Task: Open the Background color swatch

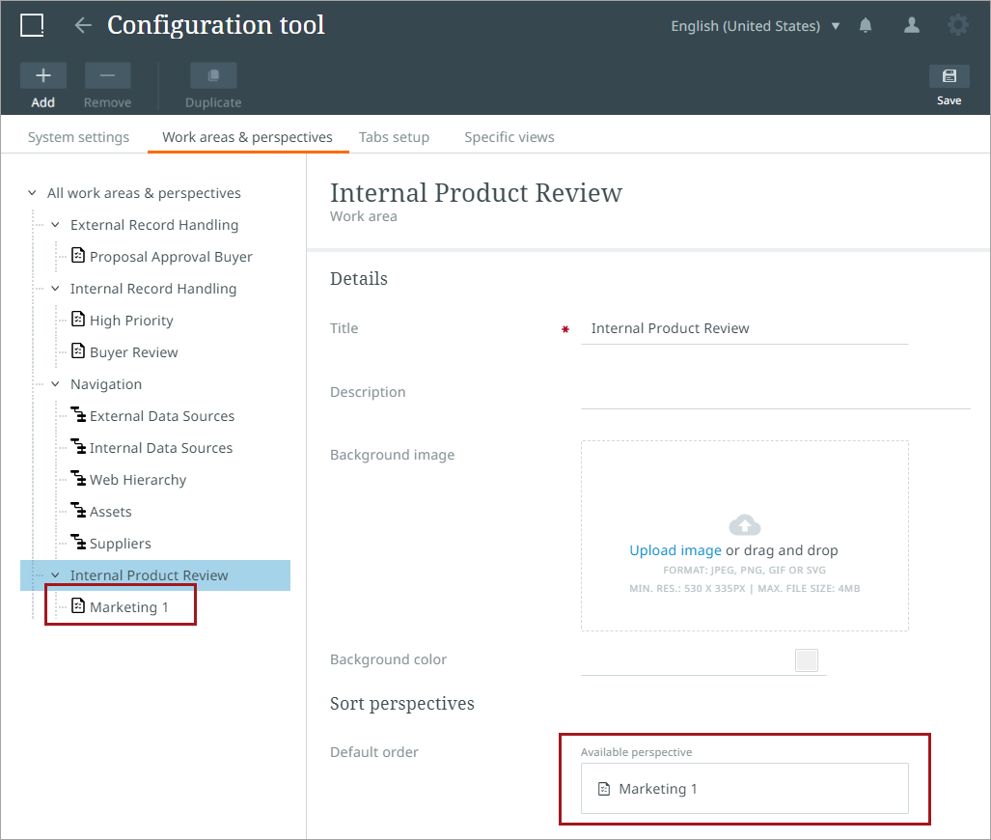Action: (807, 660)
